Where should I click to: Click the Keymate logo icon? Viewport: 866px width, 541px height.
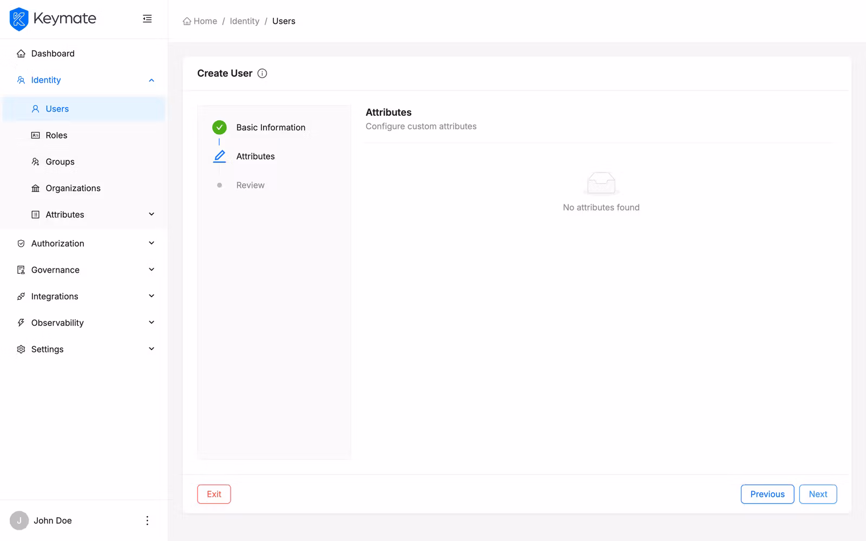tap(19, 19)
